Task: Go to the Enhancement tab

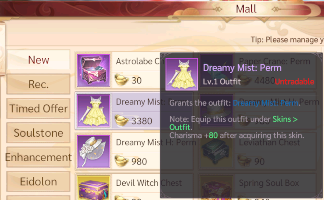Action: pyautogui.click(x=39, y=157)
